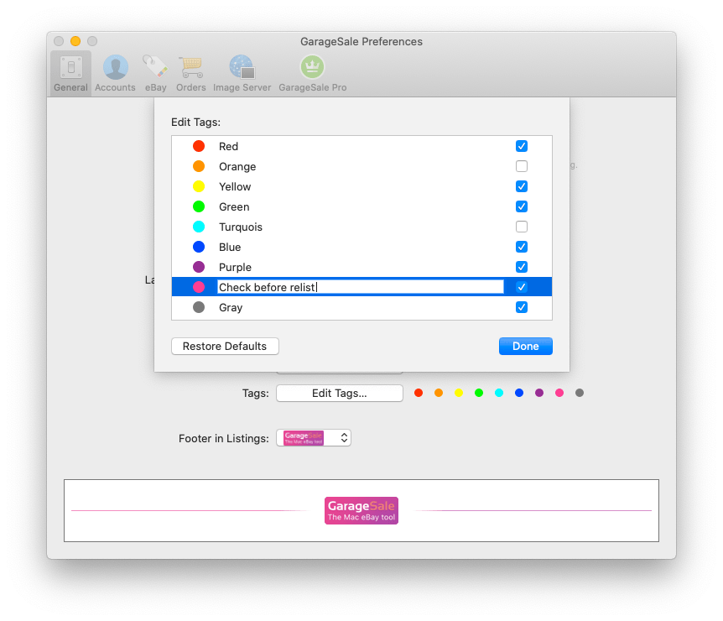This screenshot has width=723, height=621.
Task: Open the Footer in Listings dropdown
Action: 313,437
